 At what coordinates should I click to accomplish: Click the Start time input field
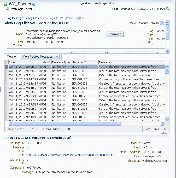(89, 53)
